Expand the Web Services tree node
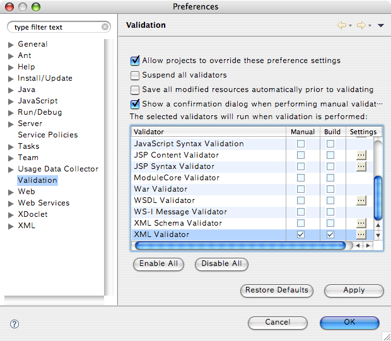391x341 pixels. pyautogui.click(x=11, y=204)
